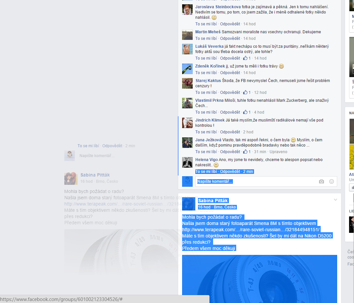
Task: Open Vlastimil Prkna's profile avatar
Action: pyautogui.click(x=187, y=103)
